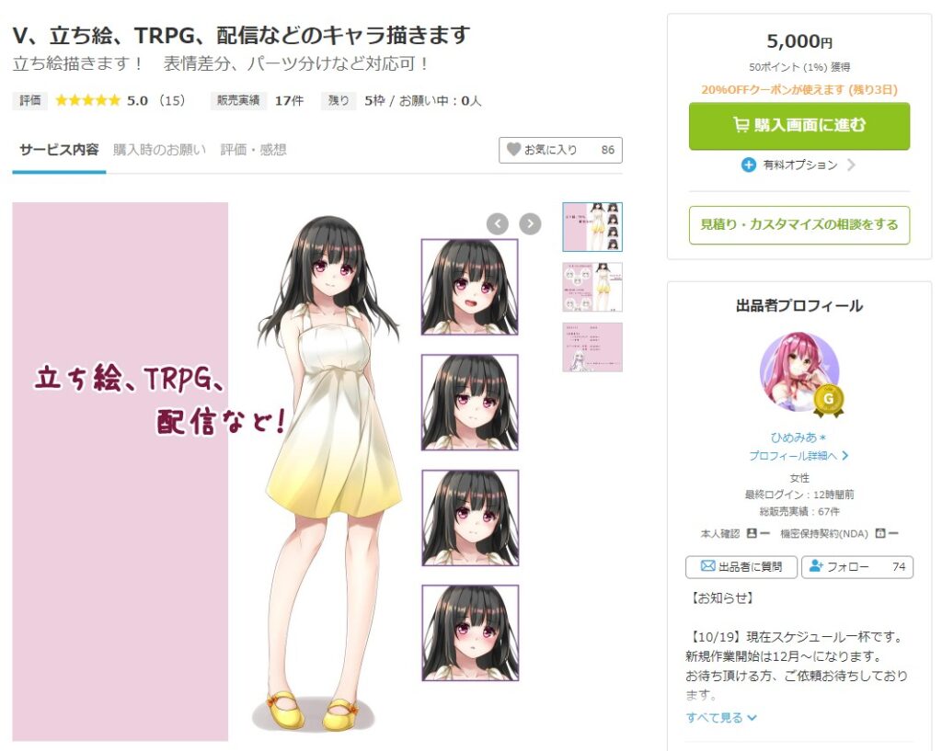Viewport: 942px width, 751px height.
Task: Switch to the 購入時のお願い tab
Action: [159, 150]
